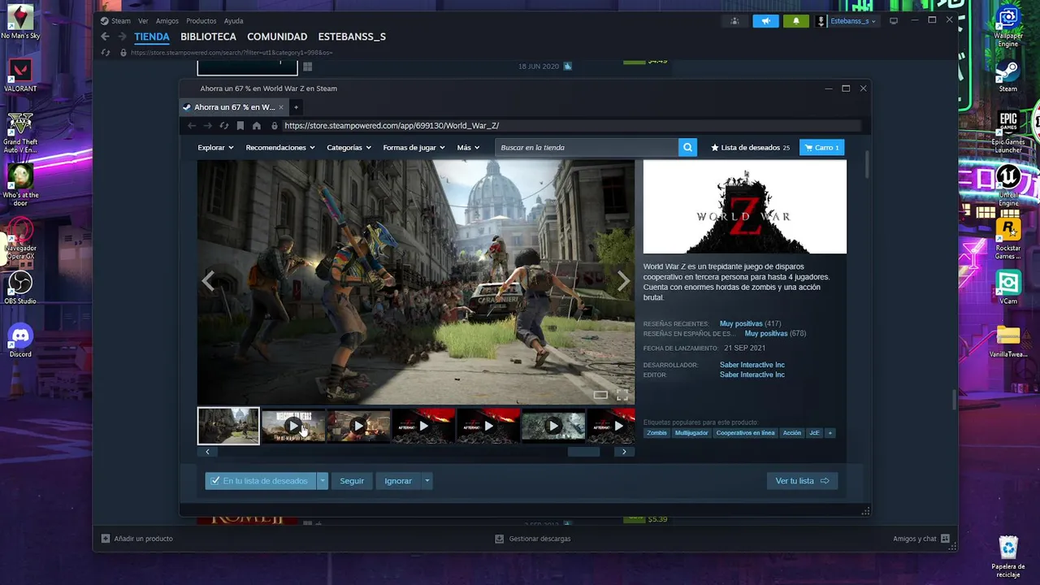This screenshot has width=1040, height=585.
Task: Open the Amigos menu
Action: click(167, 21)
